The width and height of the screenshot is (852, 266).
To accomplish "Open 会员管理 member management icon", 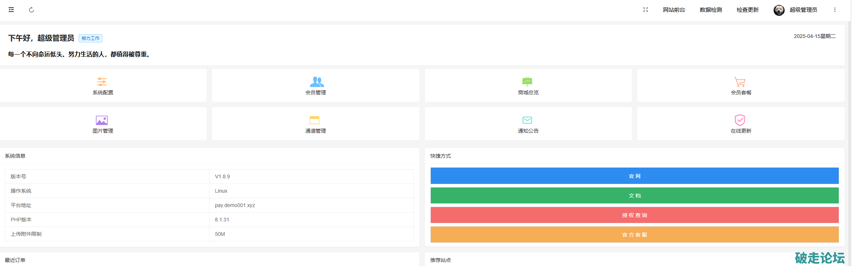I will tap(317, 82).
